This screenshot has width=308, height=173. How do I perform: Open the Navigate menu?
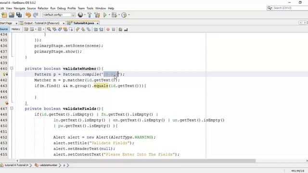point(19,8)
